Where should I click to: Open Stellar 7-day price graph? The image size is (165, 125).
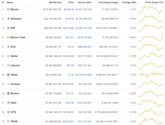151,56
